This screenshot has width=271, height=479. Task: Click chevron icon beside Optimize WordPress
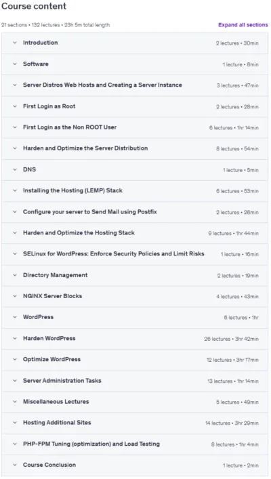[15, 360]
